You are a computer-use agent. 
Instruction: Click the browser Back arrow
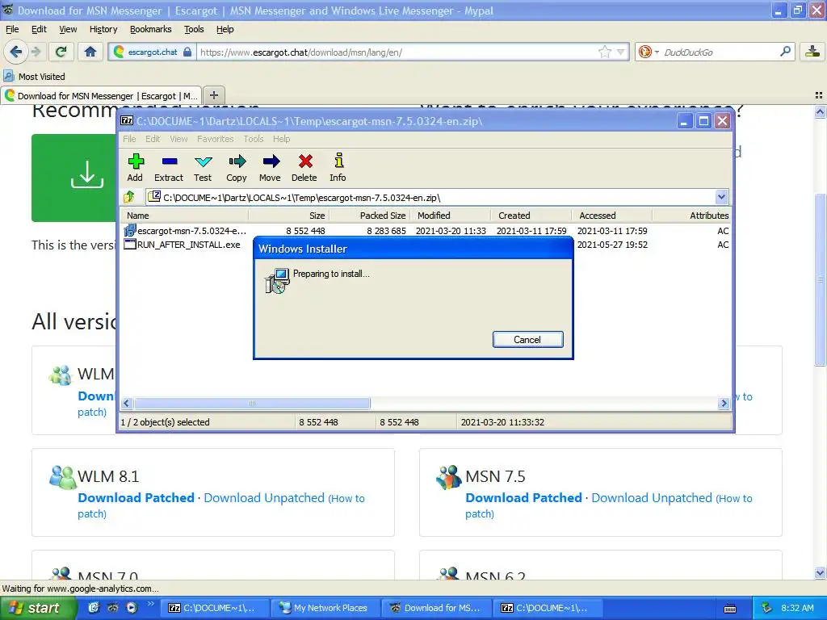point(16,52)
